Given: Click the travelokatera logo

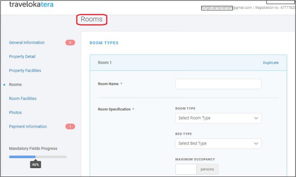Looking at the screenshot, I should point(31,5).
